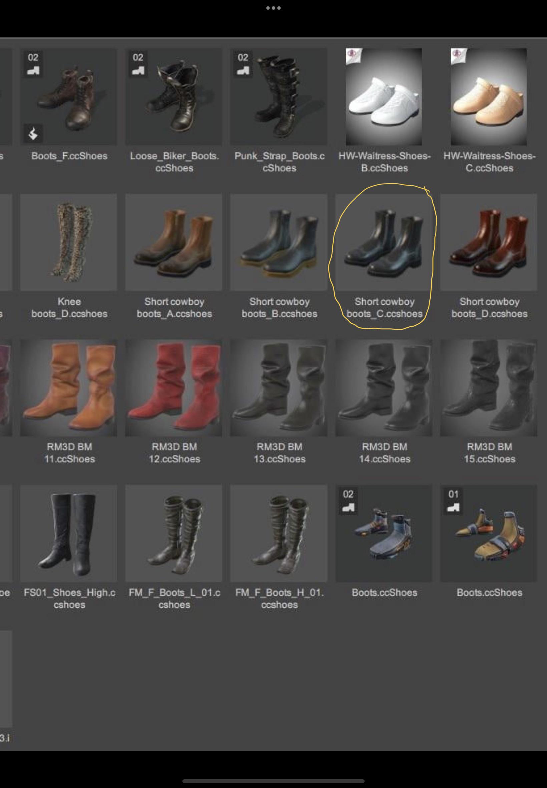Image resolution: width=547 pixels, height=788 pixels.
Task: Click the 01 shoe badge on yellow Boots
Action: (x=453, y=501)
